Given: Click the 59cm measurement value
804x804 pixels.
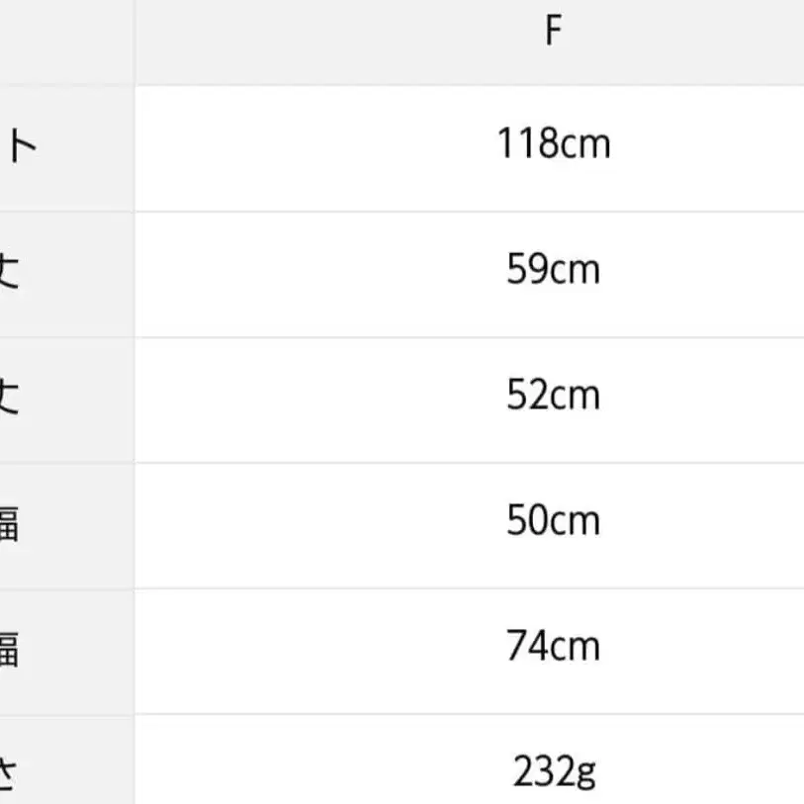Looking at the screenshot, I should 553,270.
